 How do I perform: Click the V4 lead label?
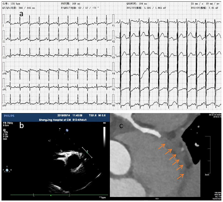tap(113, 74)
